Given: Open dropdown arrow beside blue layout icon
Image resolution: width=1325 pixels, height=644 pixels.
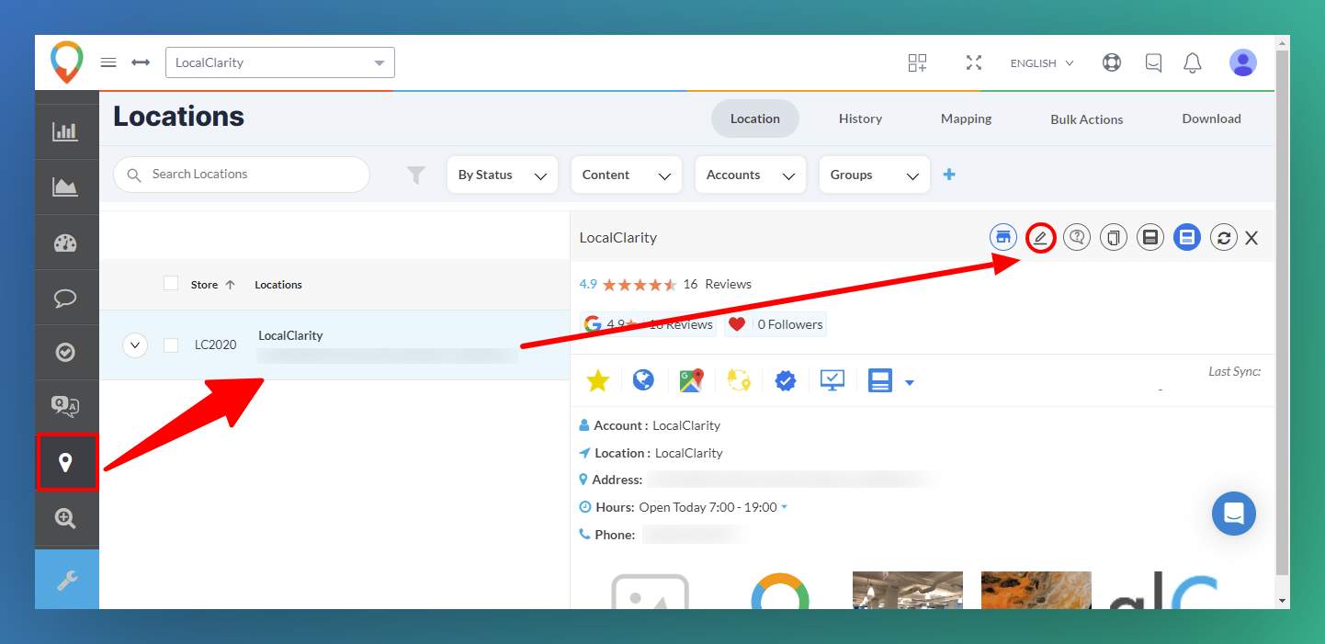Looking at the screenshot, I should (x=910, y=382).
